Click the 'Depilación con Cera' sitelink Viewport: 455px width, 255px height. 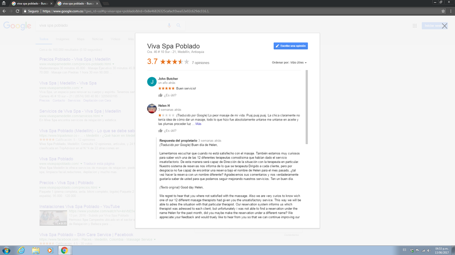(x=97, y=100)
